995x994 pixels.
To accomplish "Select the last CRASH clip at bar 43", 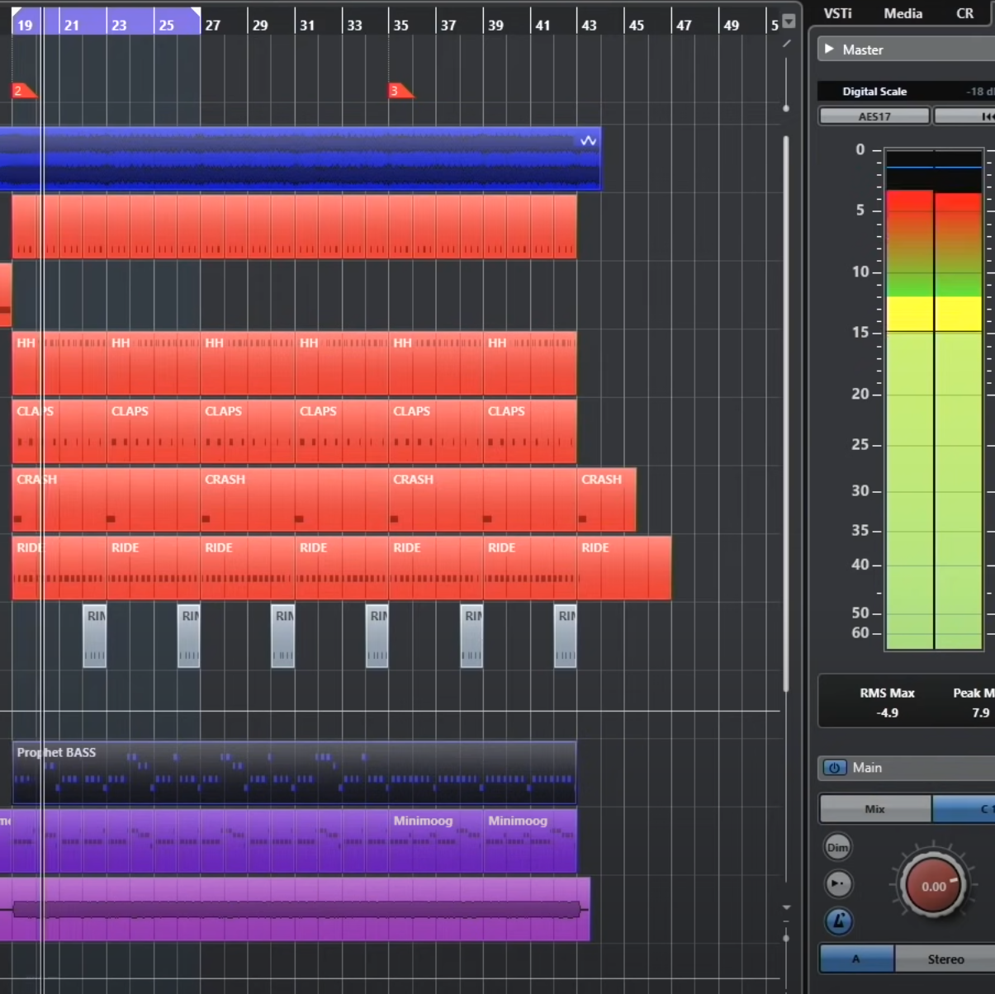I will pos(606,499).
